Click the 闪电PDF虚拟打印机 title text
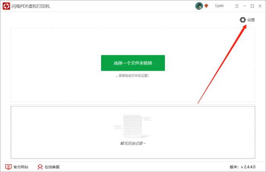This screenshot has width=266, height=172. tap(31, 6)
